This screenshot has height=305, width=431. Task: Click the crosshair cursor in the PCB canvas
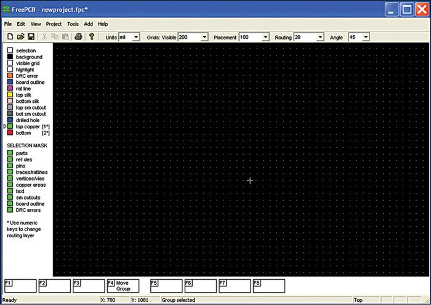(x=250, y=181)
